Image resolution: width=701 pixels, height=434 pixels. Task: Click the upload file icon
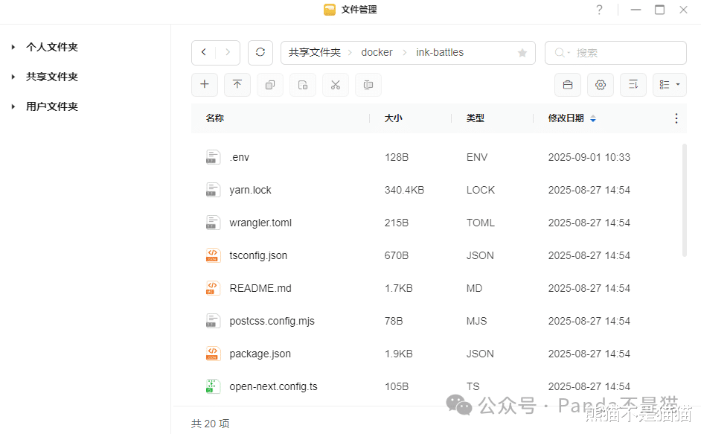click(x=237, y=85)
